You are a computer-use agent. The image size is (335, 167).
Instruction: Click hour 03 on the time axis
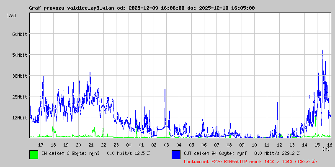[x=166, y=144]
